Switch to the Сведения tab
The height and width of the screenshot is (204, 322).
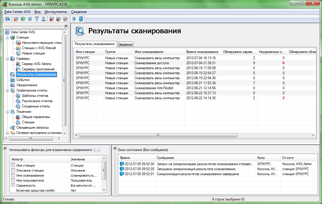click(x=125, y=44)
